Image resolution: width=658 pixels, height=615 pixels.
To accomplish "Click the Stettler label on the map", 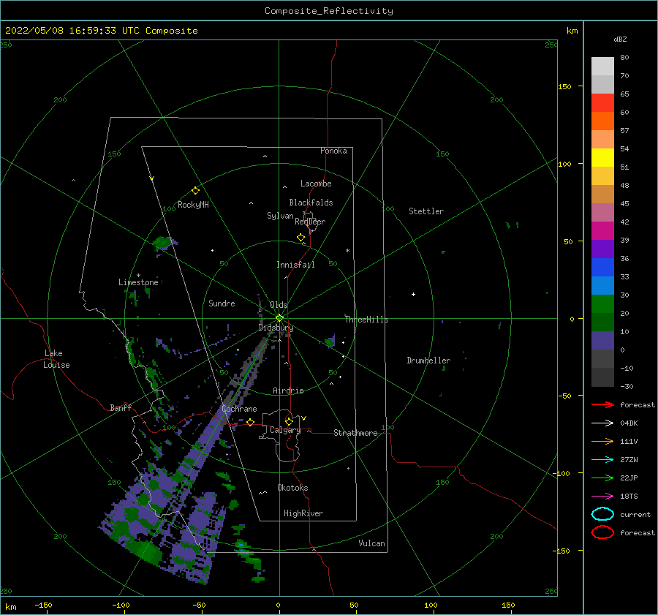I will (x=426, y=211).
